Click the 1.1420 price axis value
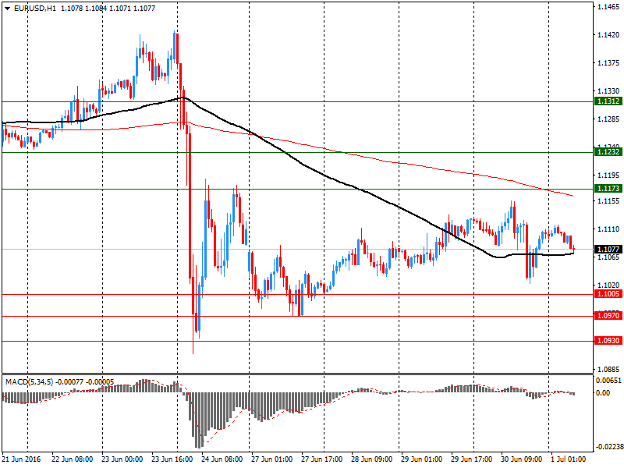 608,35
